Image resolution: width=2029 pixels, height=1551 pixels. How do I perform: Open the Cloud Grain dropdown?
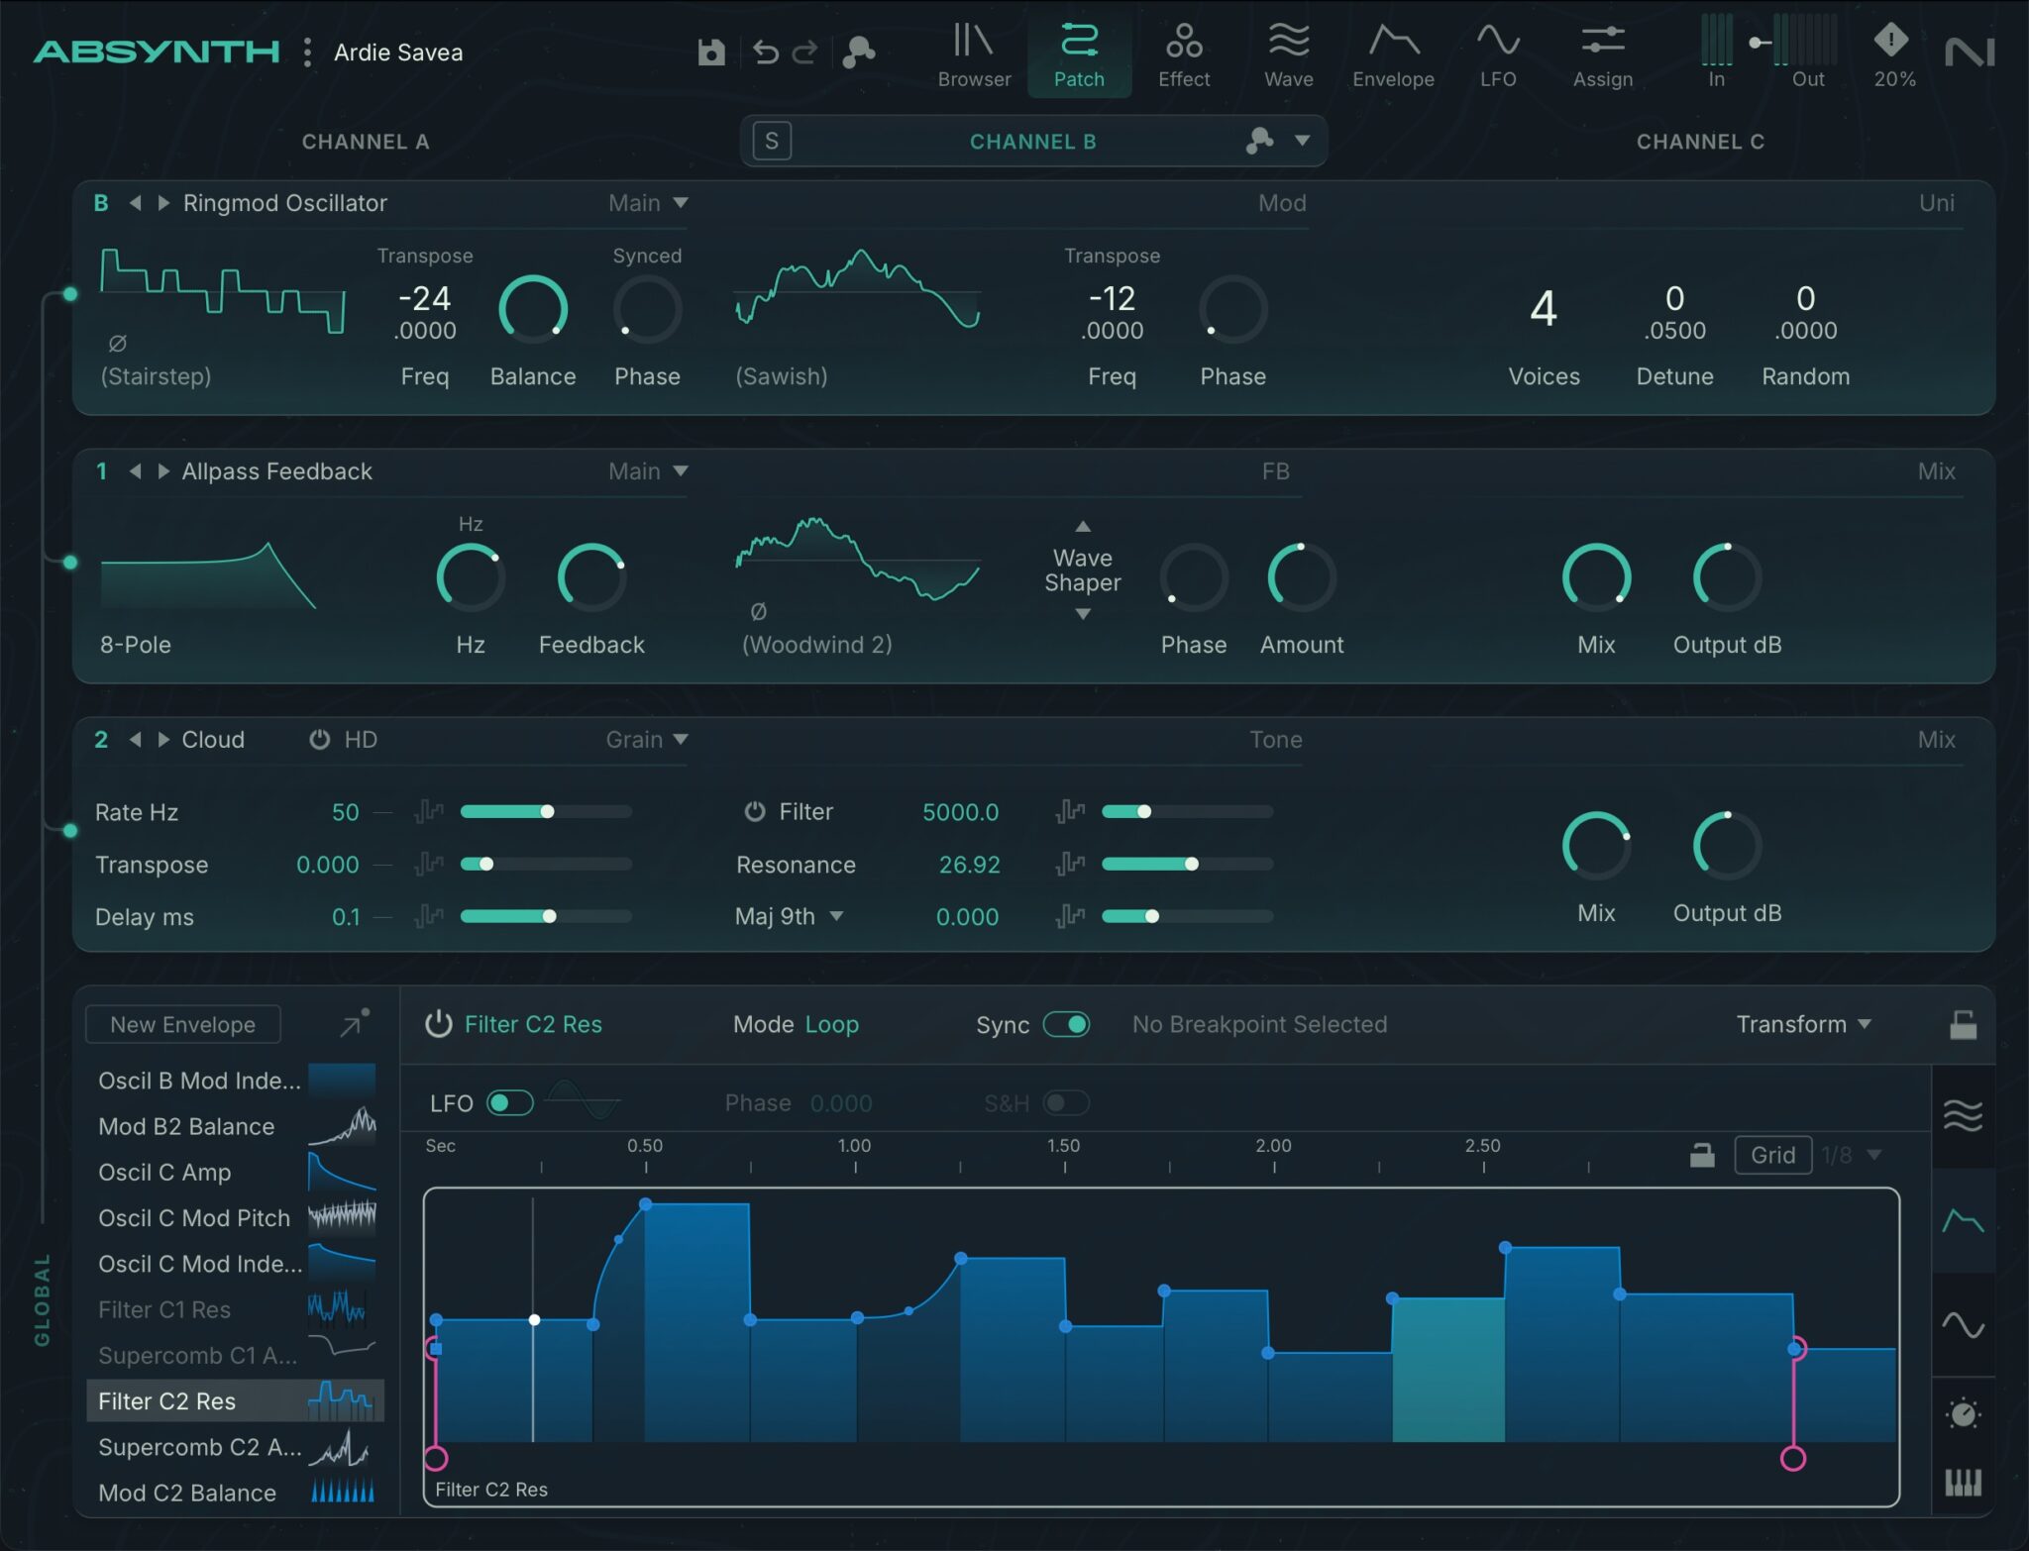[647, 740]
